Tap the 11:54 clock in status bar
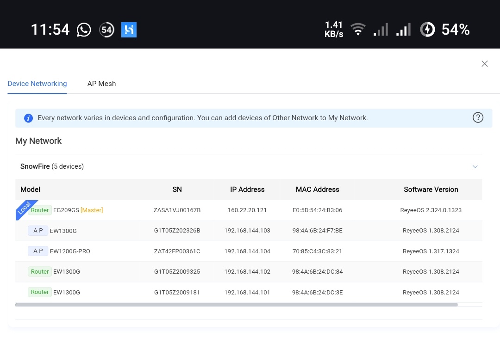The image size is (500, 361). pos(50,30)
